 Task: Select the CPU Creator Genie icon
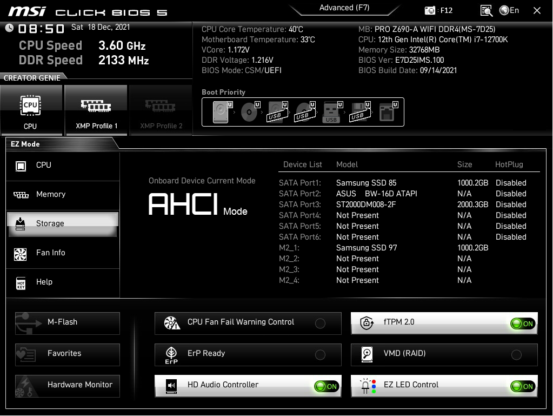pyautogui.click(x=31, y=110)
